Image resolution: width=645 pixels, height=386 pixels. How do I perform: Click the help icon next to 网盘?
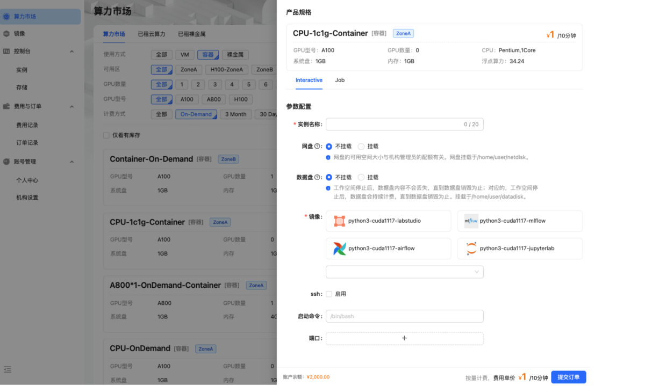click(x=318, y=146)
